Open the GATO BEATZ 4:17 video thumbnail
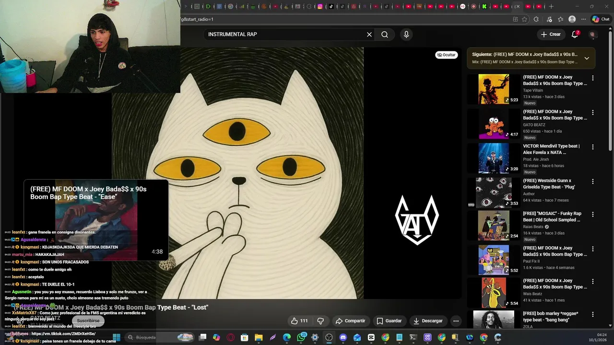 (x=494, y=124)
